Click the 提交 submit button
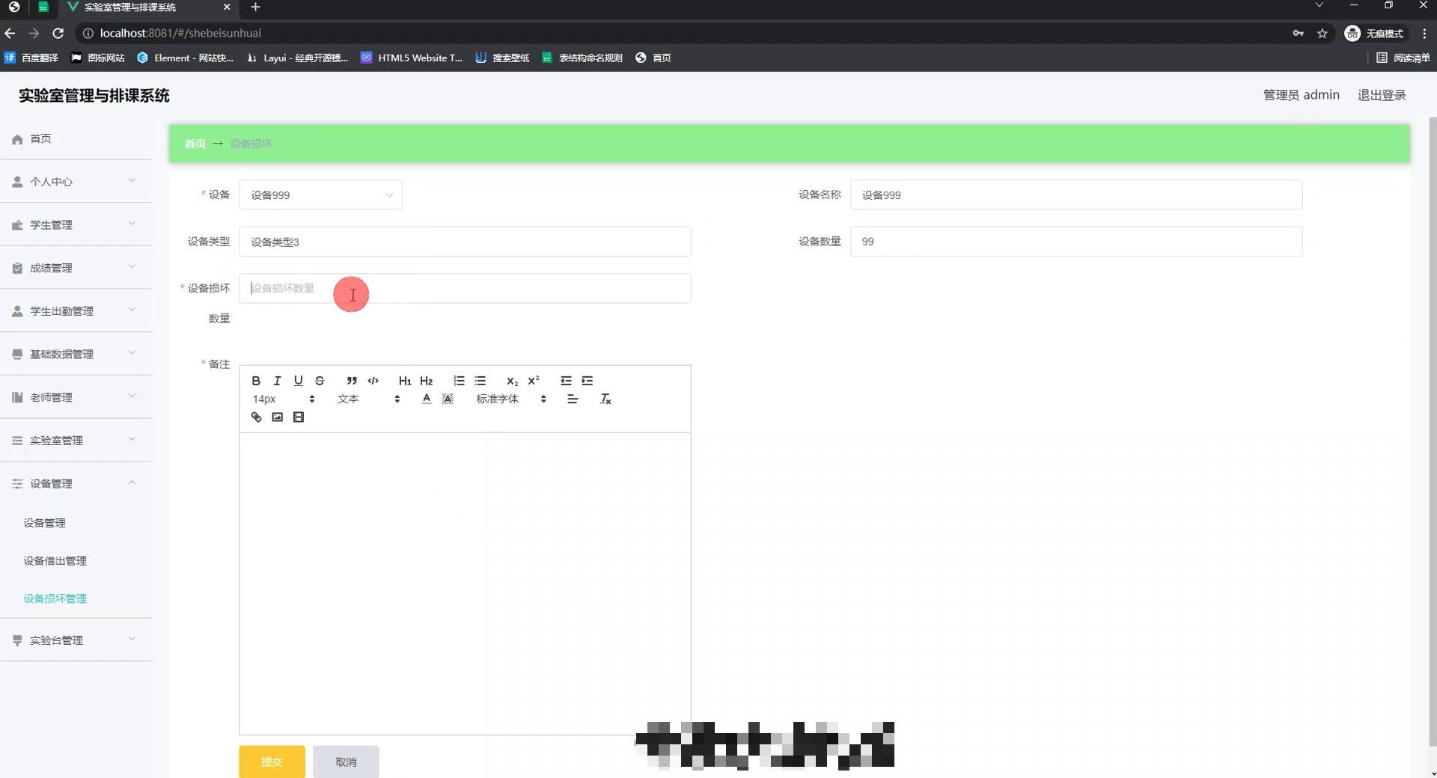 pyautogui.click(x=271, y=762)
